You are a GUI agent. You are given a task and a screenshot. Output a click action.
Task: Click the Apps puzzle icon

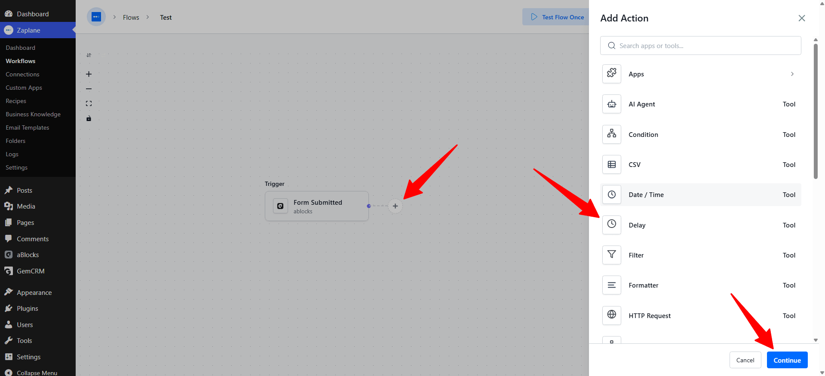tap(612, 74)
